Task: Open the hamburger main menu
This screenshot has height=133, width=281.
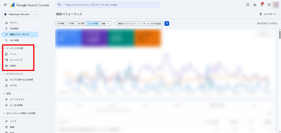Action: click(x=5, y=5)
